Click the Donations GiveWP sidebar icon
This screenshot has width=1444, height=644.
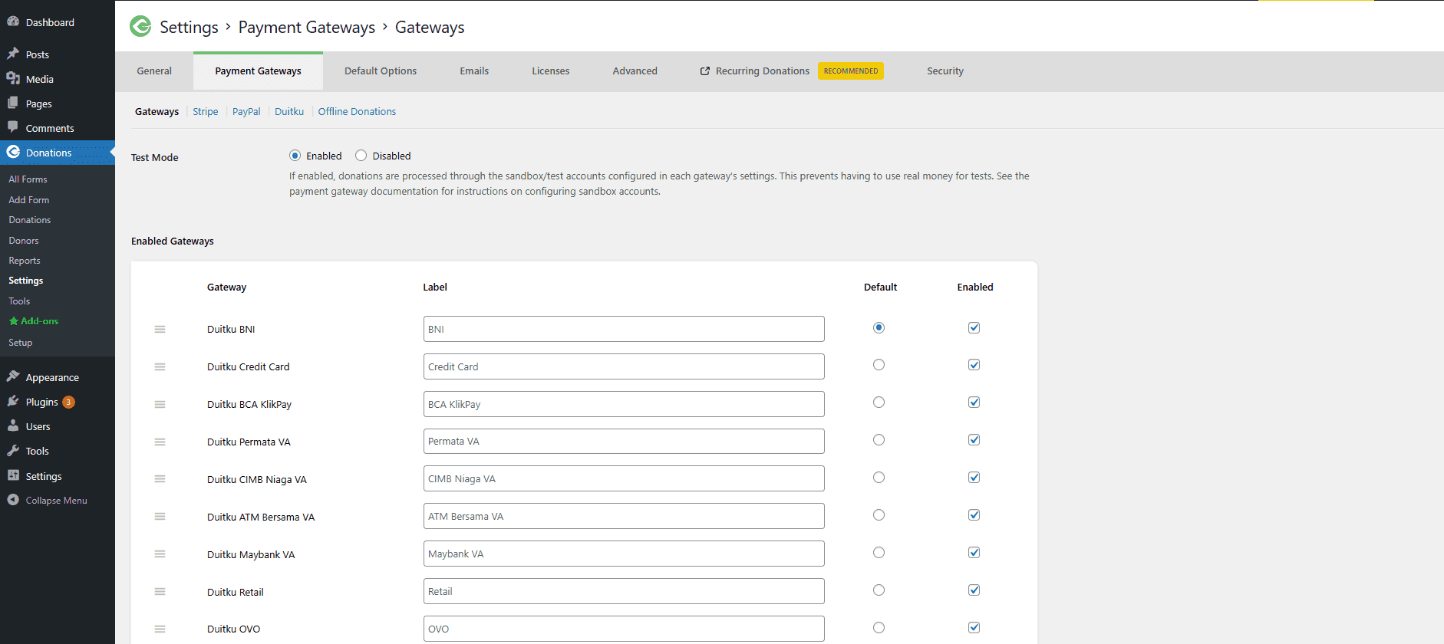click(x=13, y=152)
